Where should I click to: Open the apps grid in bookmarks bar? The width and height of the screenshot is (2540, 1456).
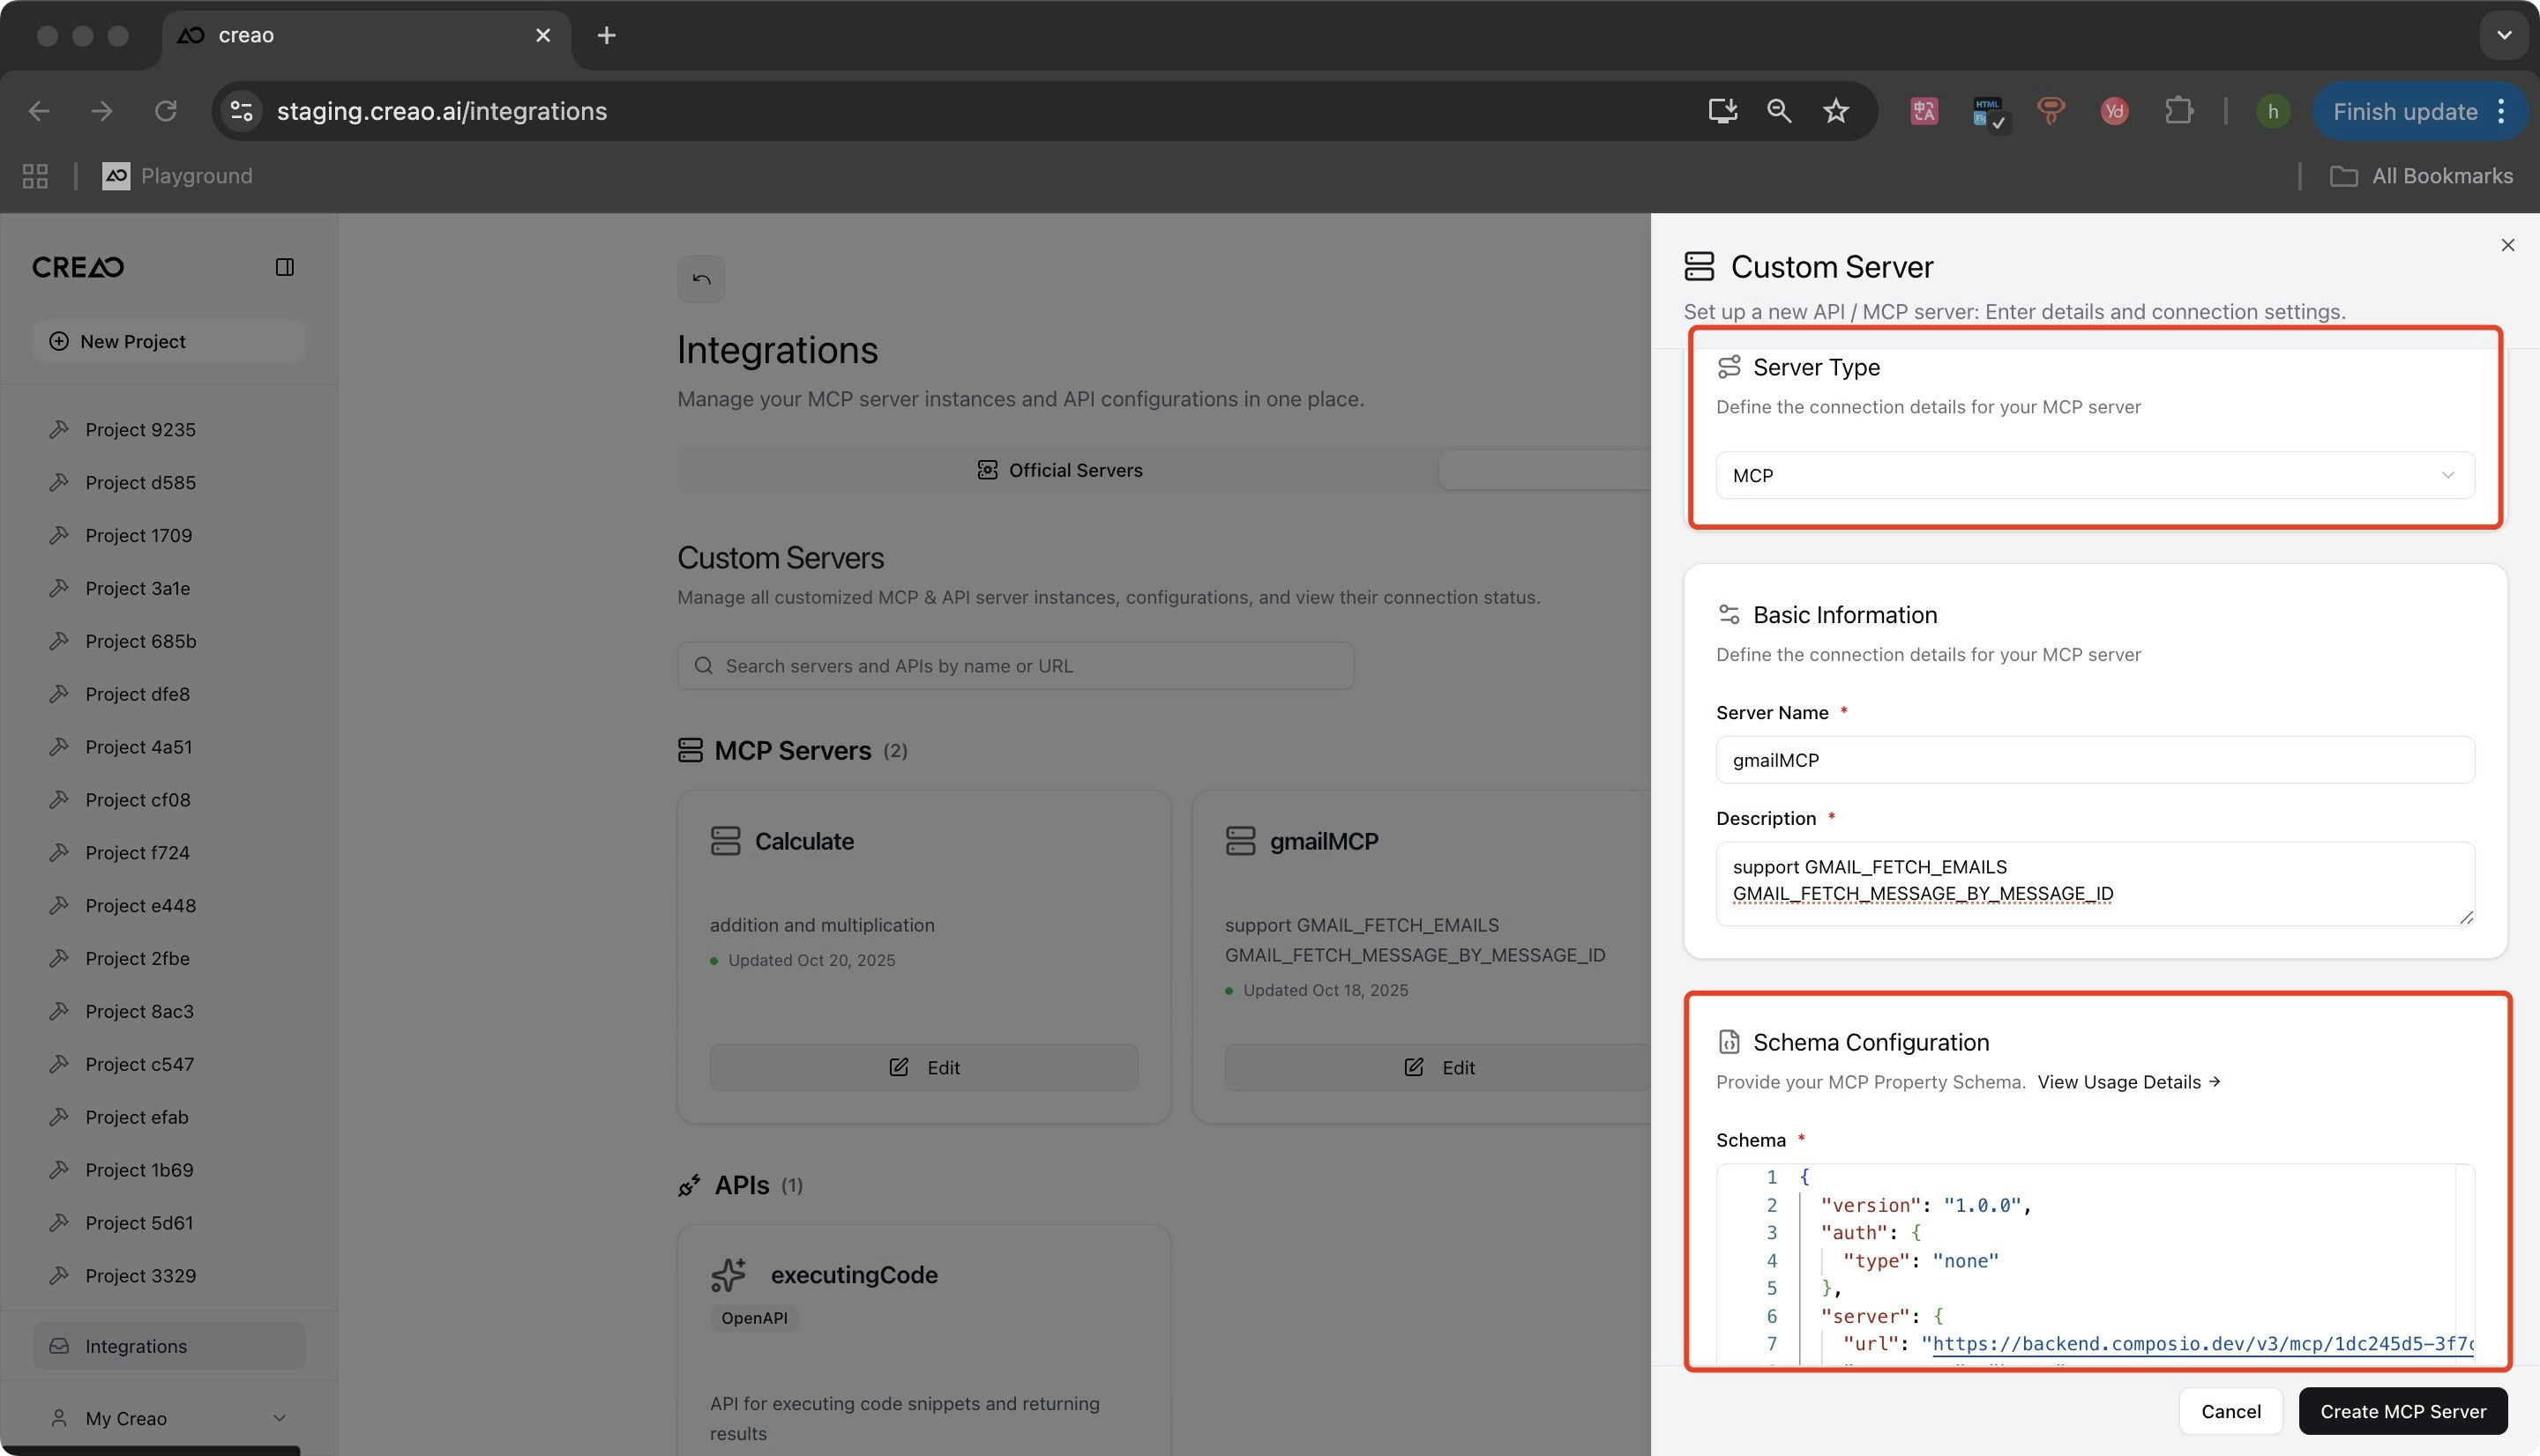[x=35, y=176]
